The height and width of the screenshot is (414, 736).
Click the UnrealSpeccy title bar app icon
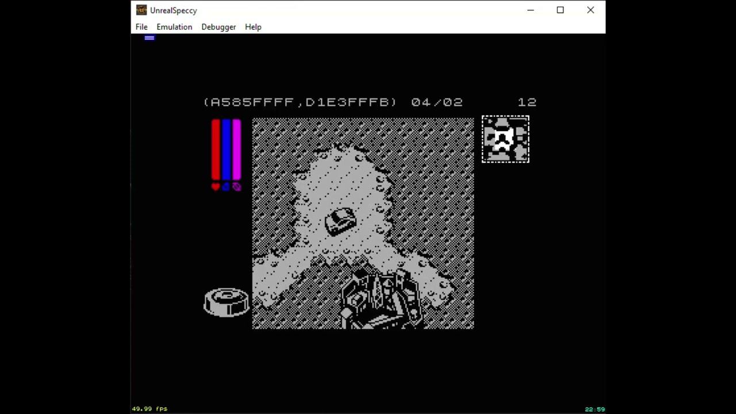point(141,10)
